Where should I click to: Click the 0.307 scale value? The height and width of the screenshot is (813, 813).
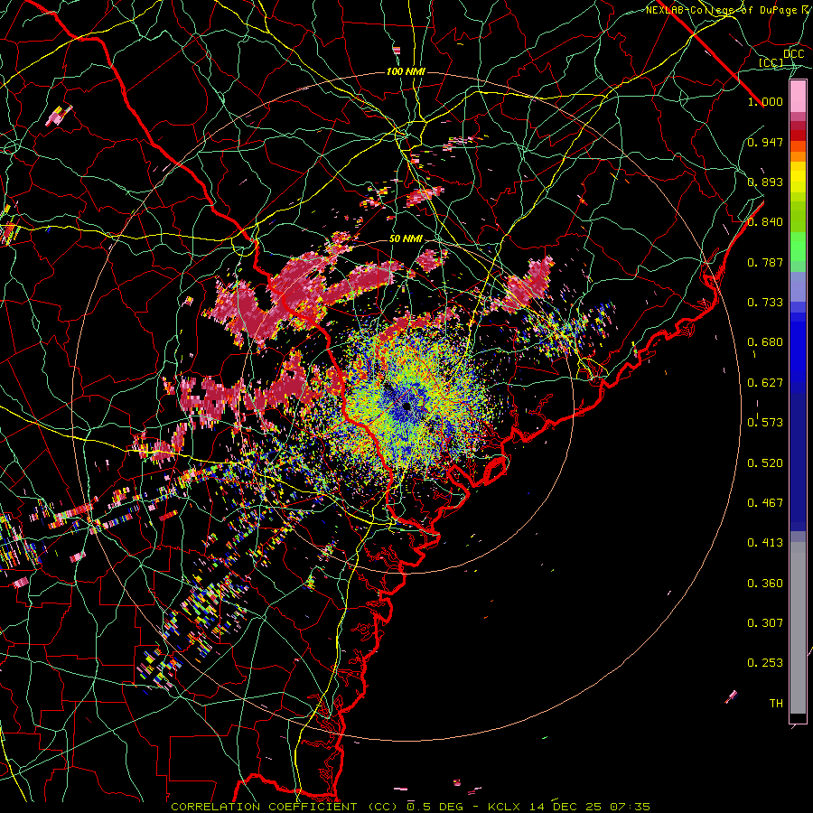pyautogui.click(x=765, y=622)
